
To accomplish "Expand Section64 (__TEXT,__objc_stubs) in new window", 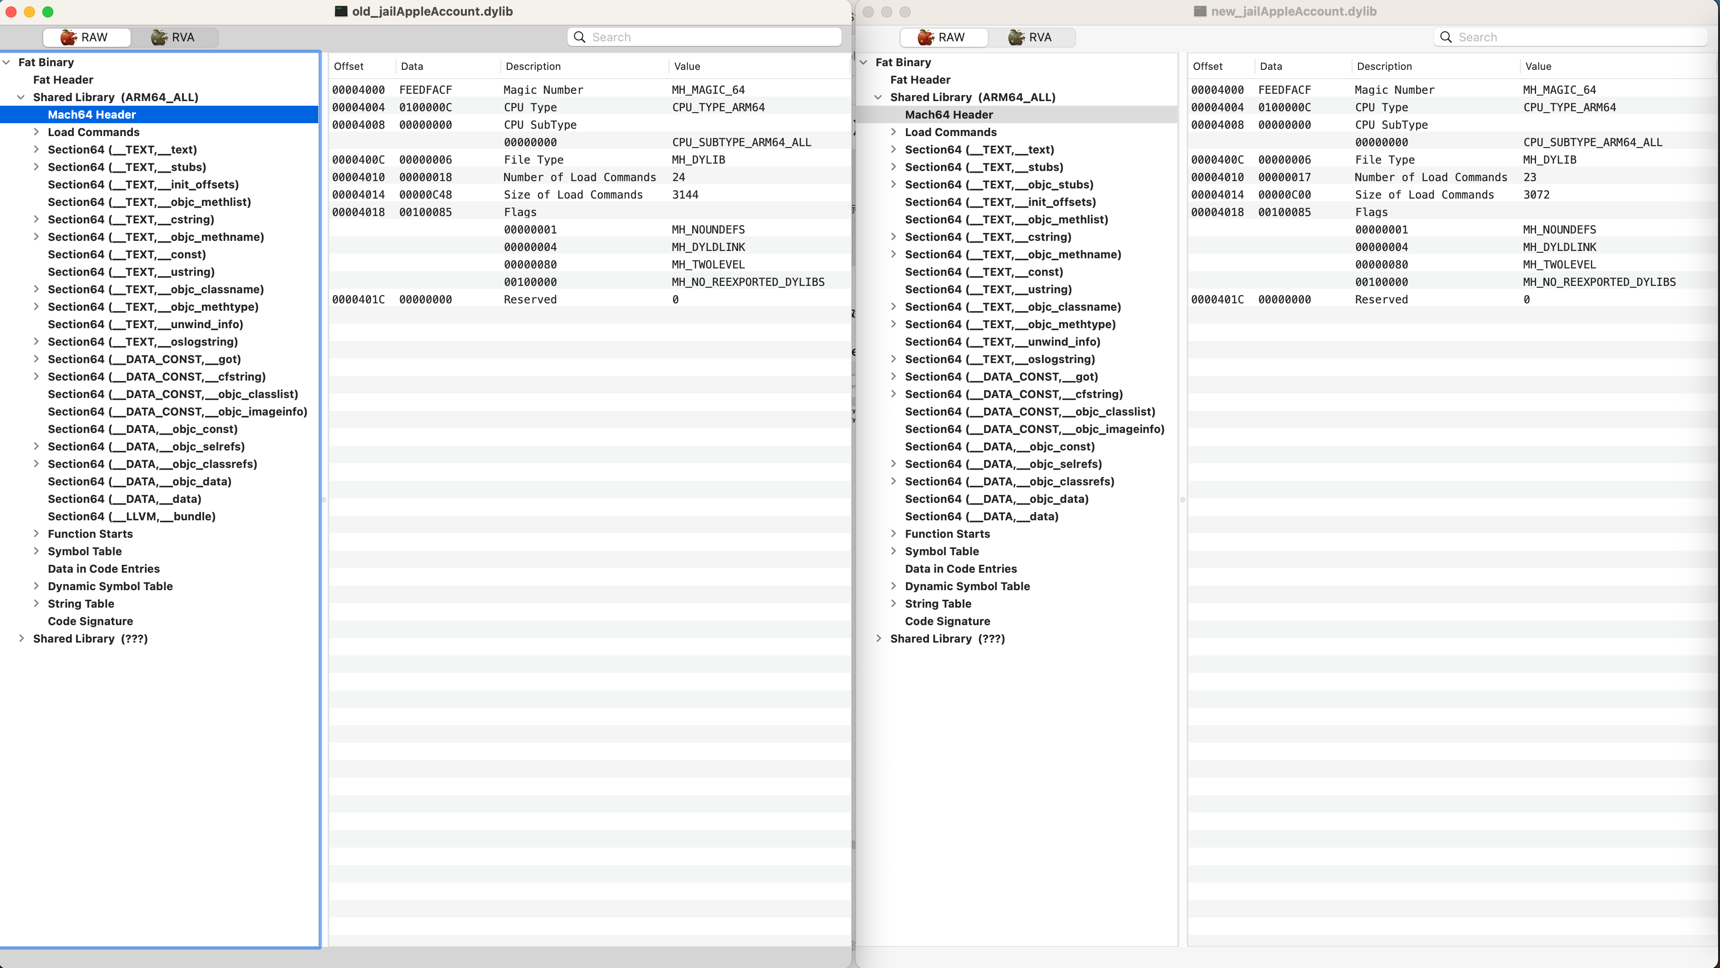I will [x=894, y=185].
